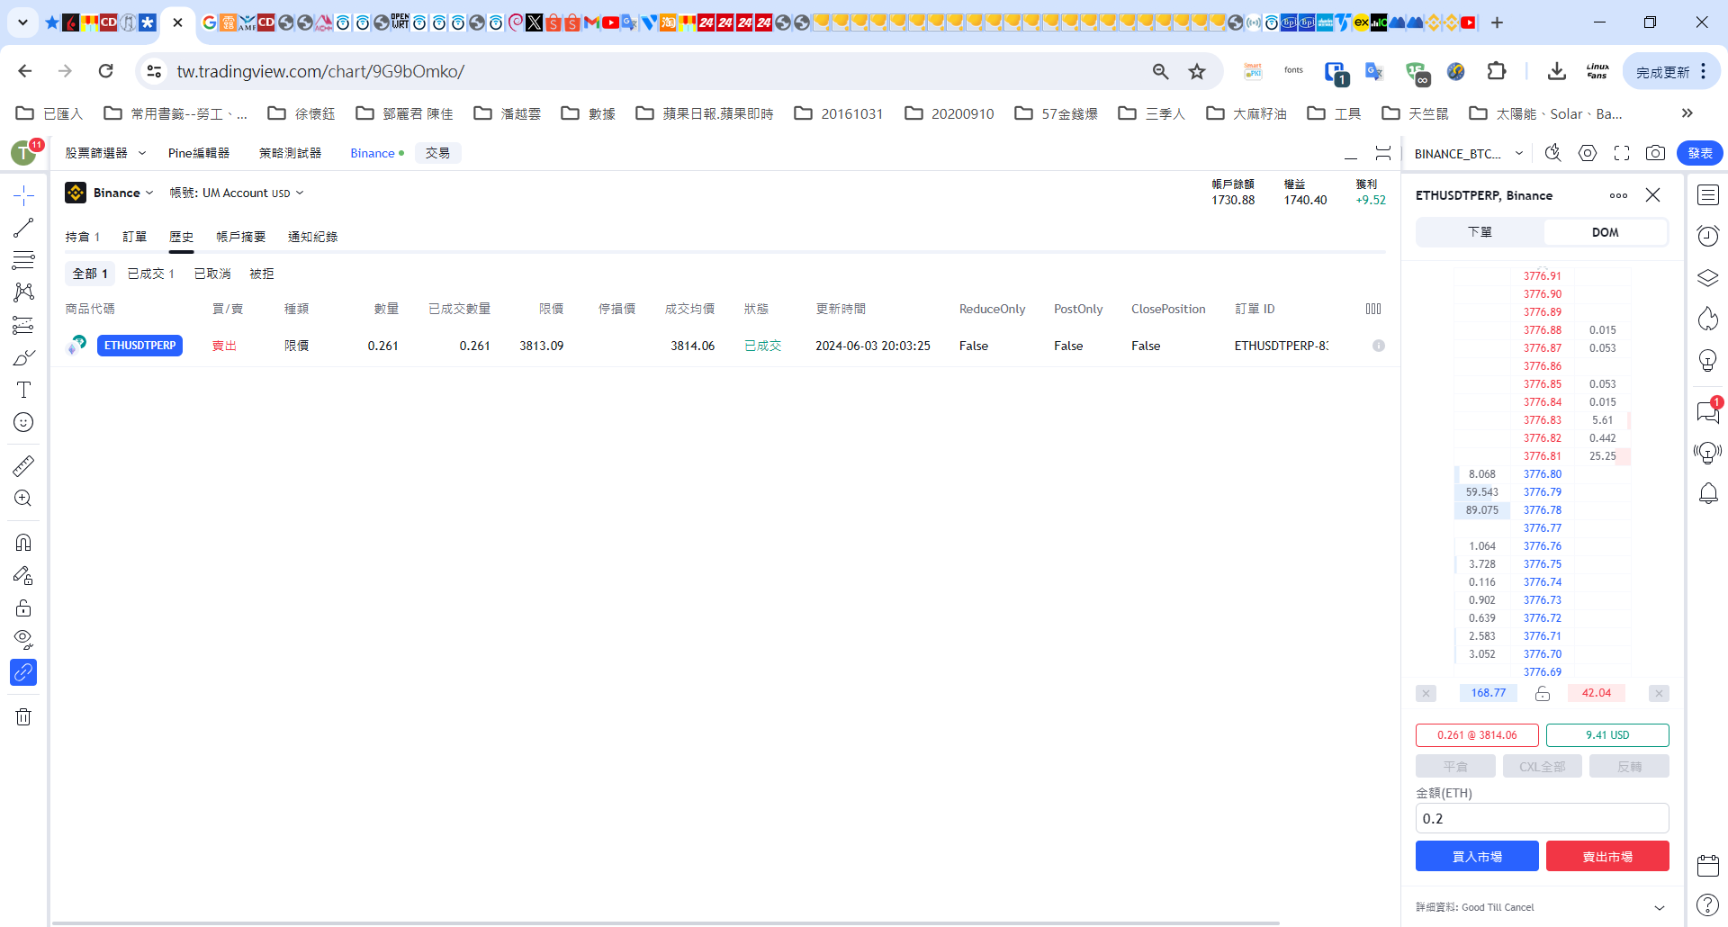
Task: Open the alerts clock icon
Action: coord(1708,236)
